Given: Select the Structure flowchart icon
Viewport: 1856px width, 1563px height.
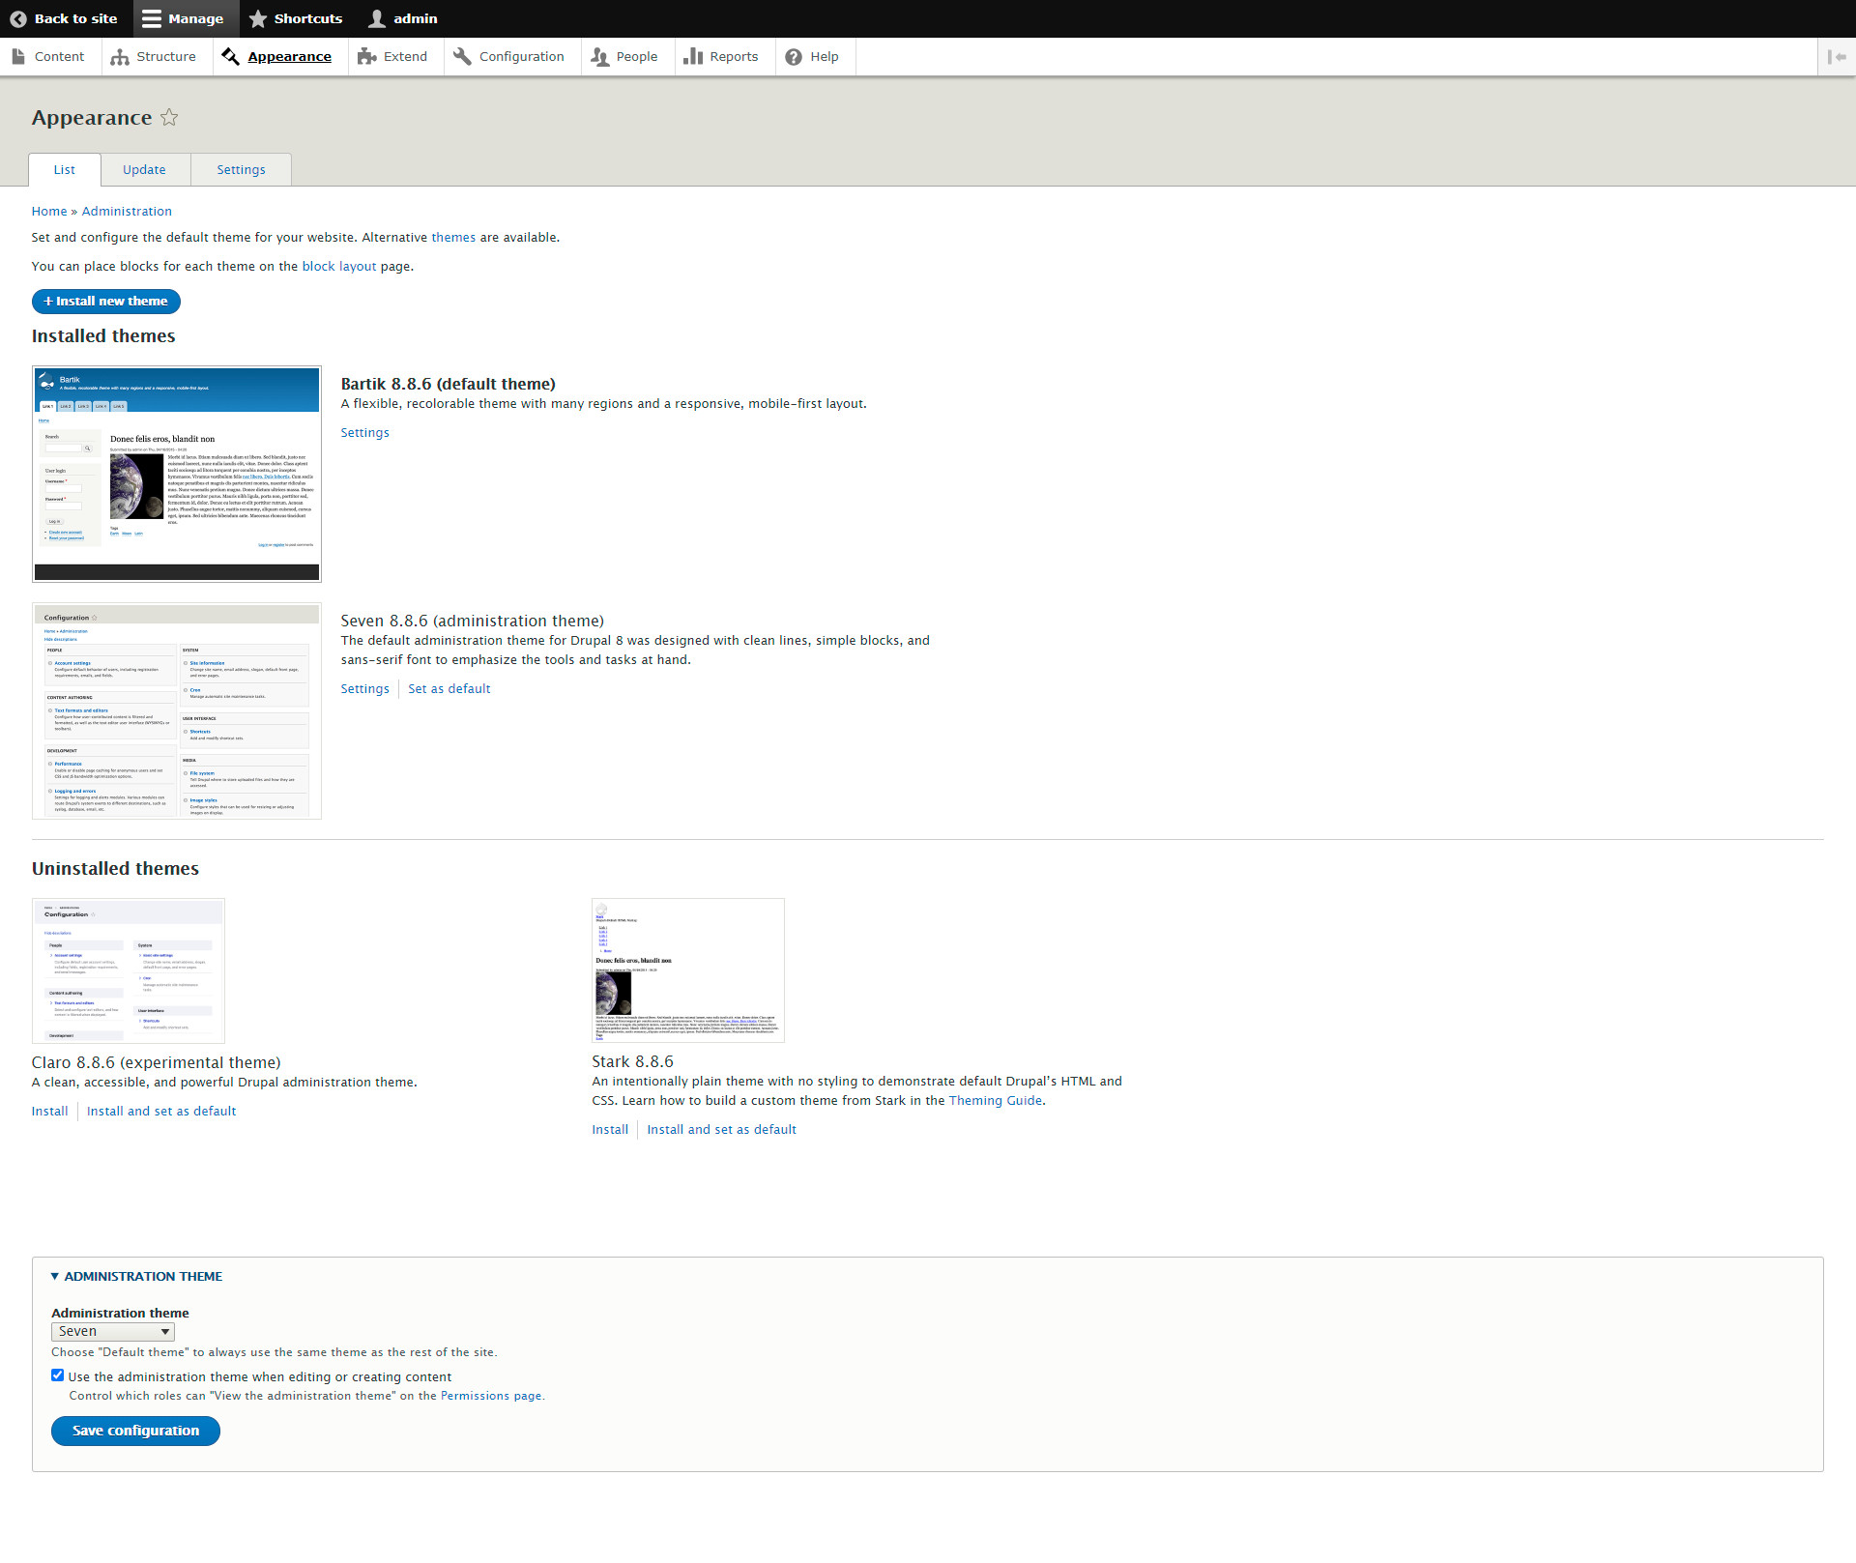Looking at the screenshot, I should [122, 56].
